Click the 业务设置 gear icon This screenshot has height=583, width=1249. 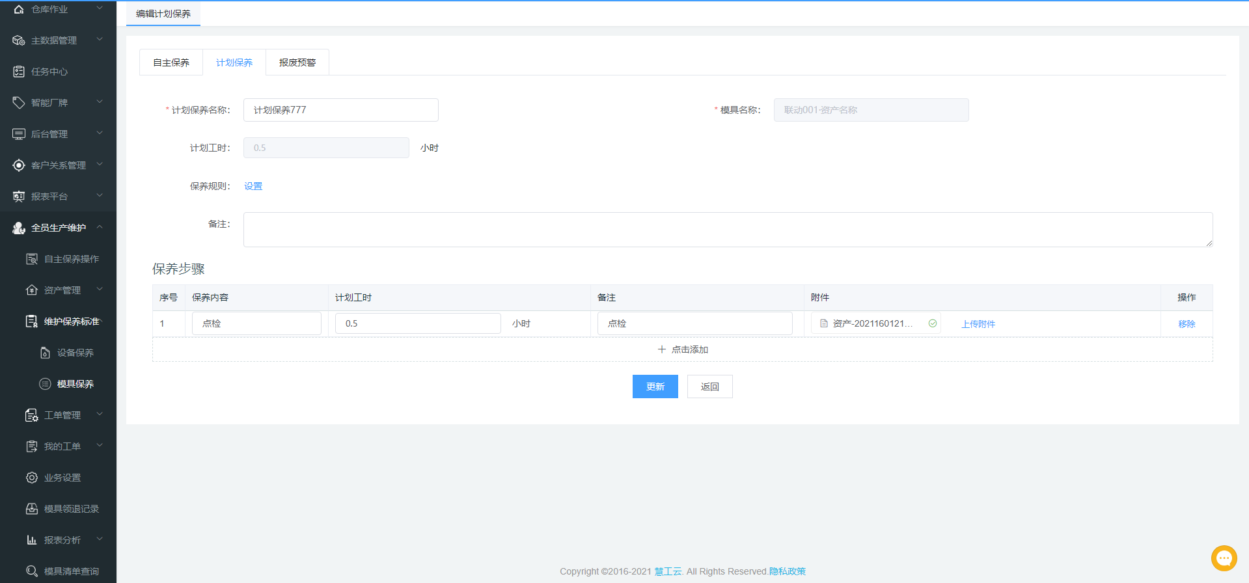point(32,478)
